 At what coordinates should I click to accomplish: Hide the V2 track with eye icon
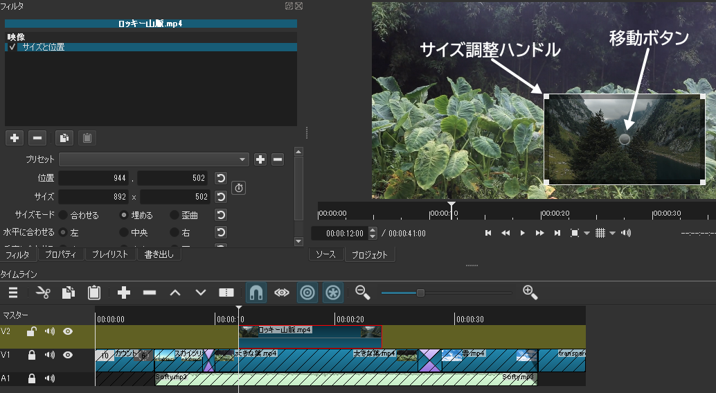[x=68, y=332]
